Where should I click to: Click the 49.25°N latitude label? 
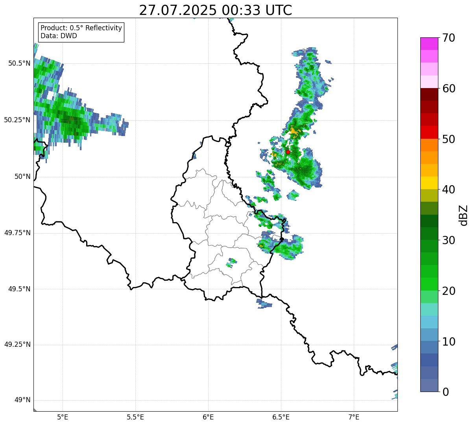17,344
